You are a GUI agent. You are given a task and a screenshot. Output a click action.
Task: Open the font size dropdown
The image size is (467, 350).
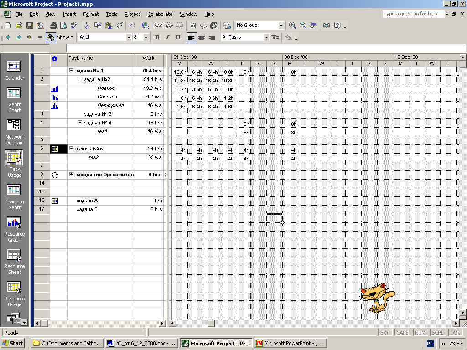coord(146,37)
